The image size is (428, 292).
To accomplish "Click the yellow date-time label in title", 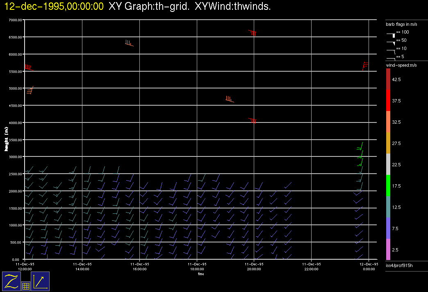I will 54,7.
